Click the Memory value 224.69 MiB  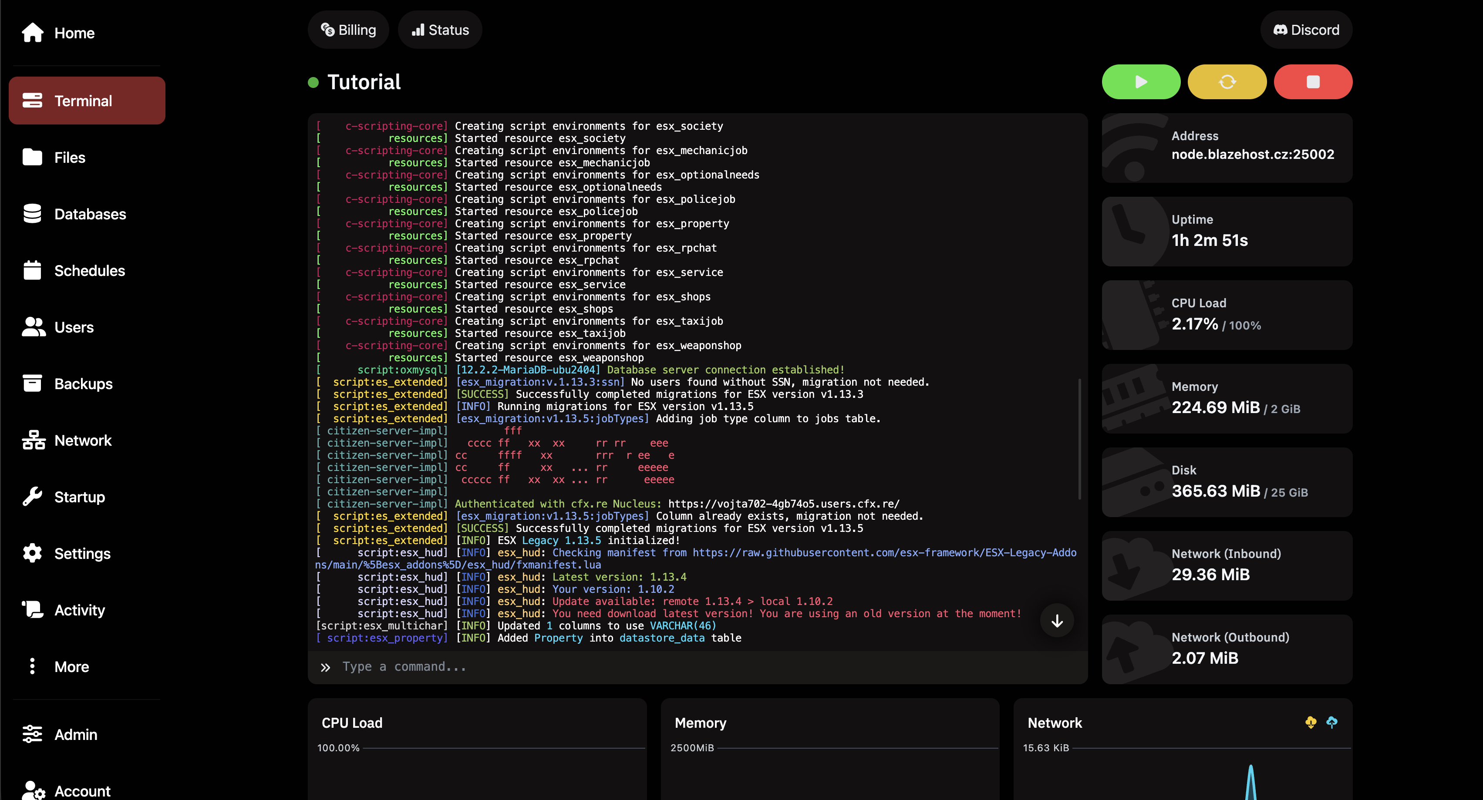point(1215,407)
